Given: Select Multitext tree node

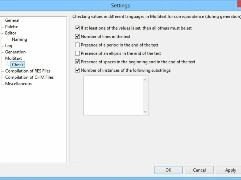Looking at the screenshot, I should (14, 58).
